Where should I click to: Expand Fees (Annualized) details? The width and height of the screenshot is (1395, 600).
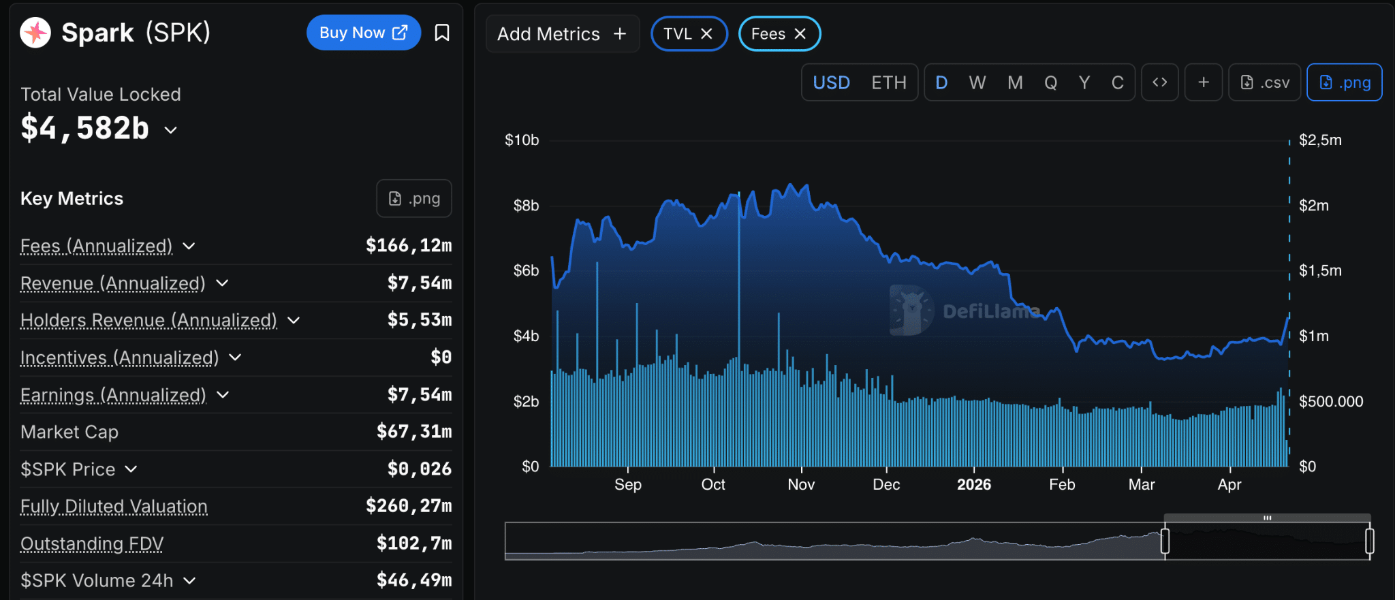pos(189,246)
